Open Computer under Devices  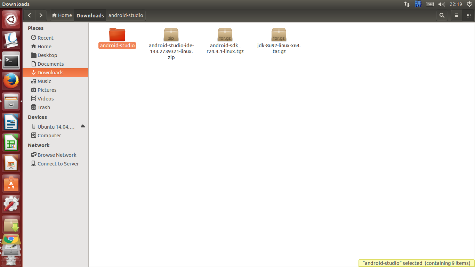point(55,135)
